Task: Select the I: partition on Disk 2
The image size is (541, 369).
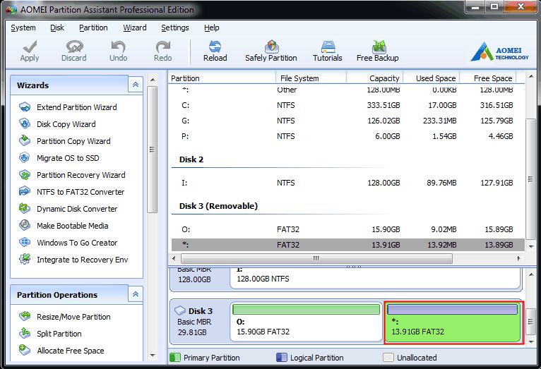Action: [x=347, y=183]
